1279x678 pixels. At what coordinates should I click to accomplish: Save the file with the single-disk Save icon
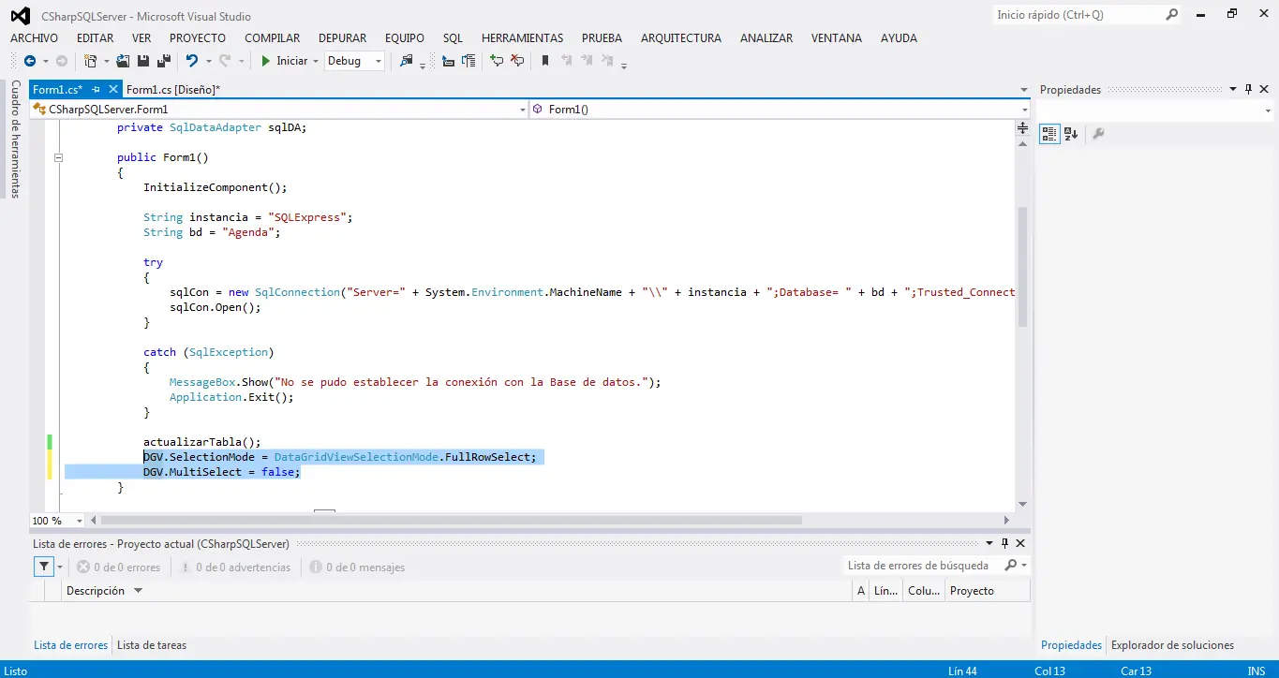pos(143,61)
